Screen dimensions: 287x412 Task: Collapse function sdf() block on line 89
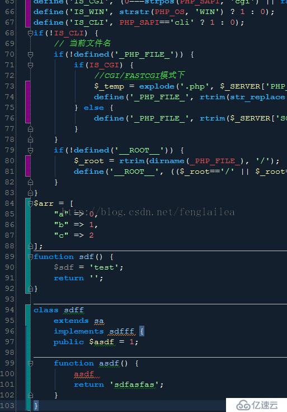(x=30, y=257)
